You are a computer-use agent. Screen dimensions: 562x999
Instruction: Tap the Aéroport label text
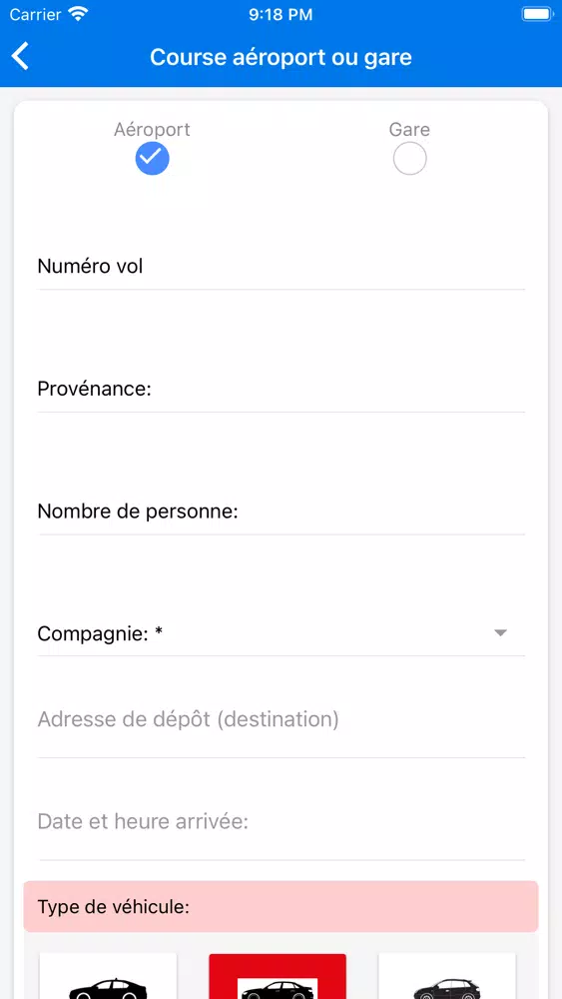[x=152, y=129]
